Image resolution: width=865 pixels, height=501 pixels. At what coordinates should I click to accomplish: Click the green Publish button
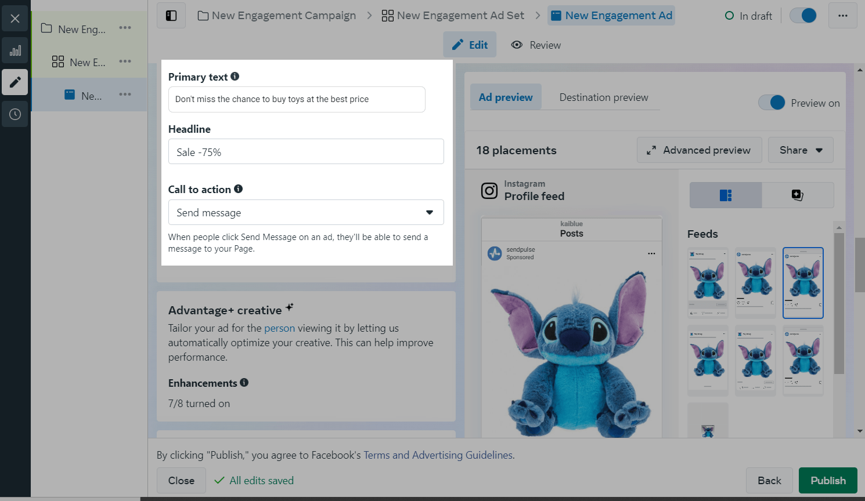828,481
